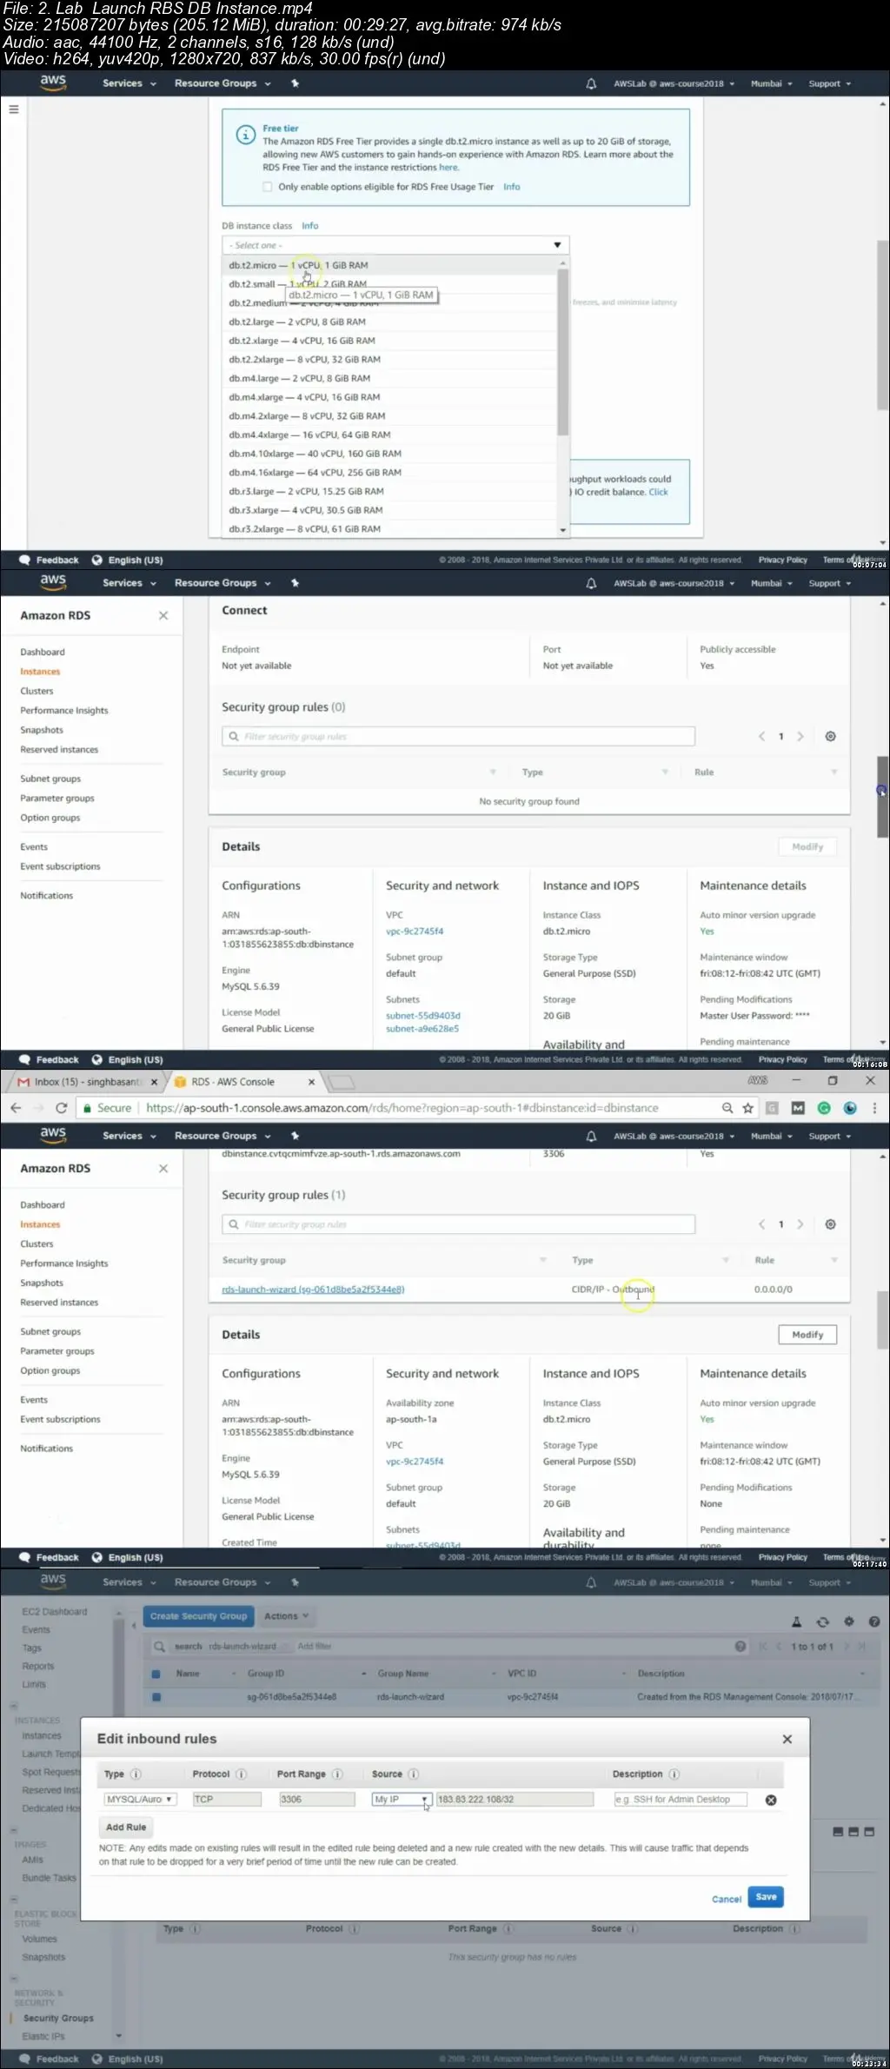
Task: Go to next page of Security group rules (0)
Action: 800,736
